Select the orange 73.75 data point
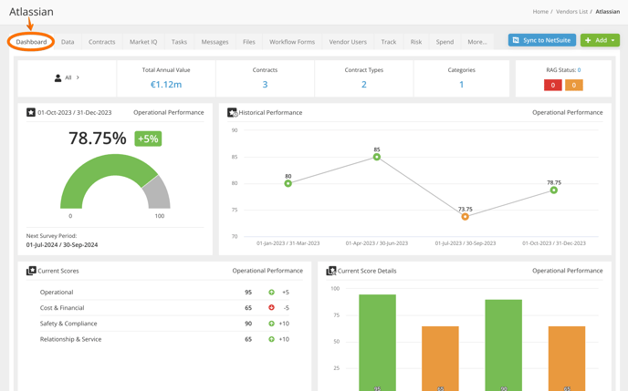This screenshot has width=628, height=391. click(465, 217)
